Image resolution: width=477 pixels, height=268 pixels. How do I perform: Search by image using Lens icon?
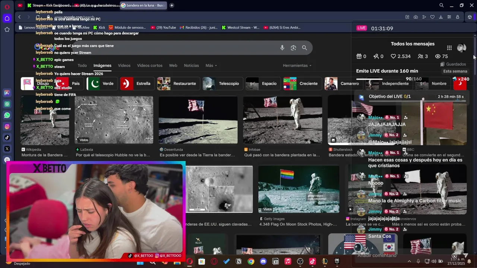[293, 48]
